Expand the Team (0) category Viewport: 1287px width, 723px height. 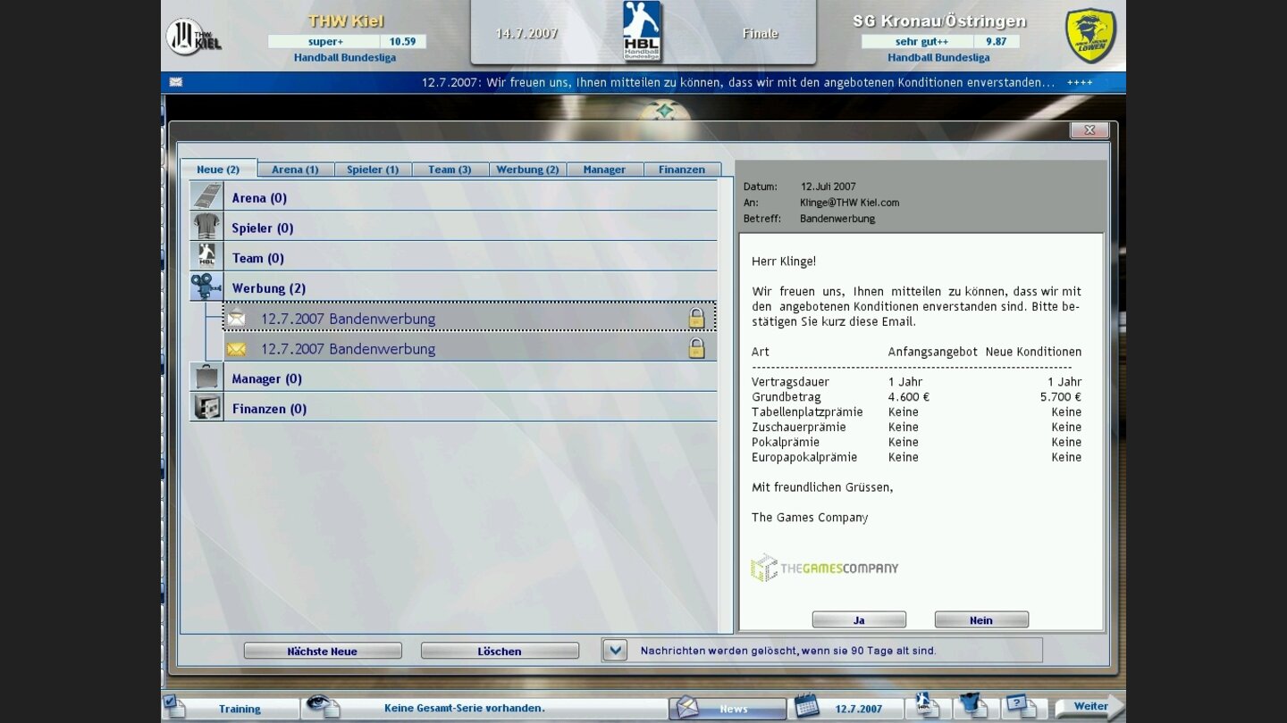point(453,258)
